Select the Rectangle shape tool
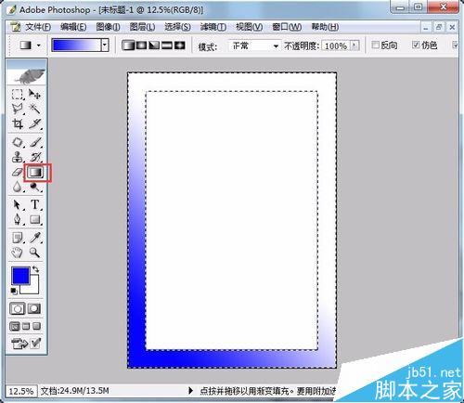 [35, 219]
